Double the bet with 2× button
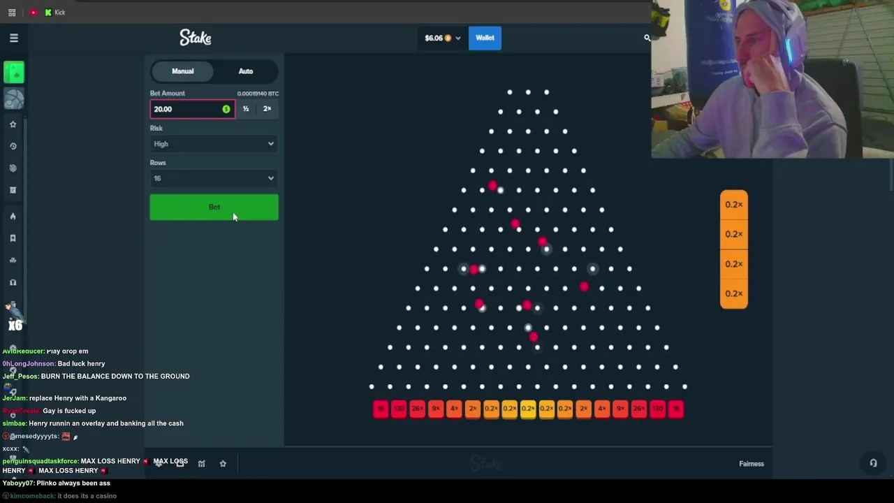 pos(267,109)
